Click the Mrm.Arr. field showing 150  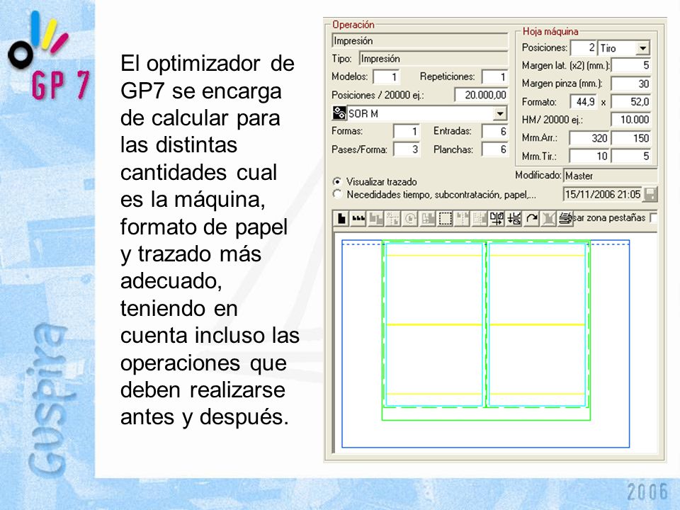[x=630, y=138]
